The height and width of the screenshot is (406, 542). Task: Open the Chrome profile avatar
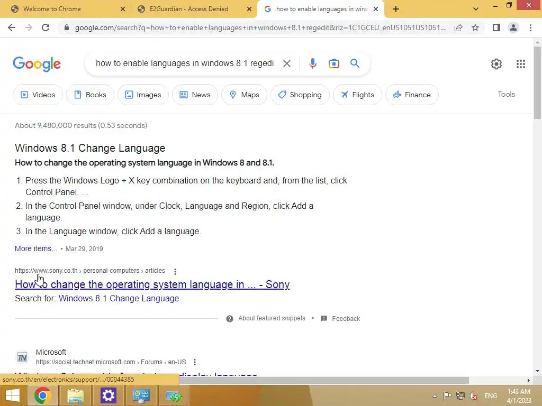513,27
